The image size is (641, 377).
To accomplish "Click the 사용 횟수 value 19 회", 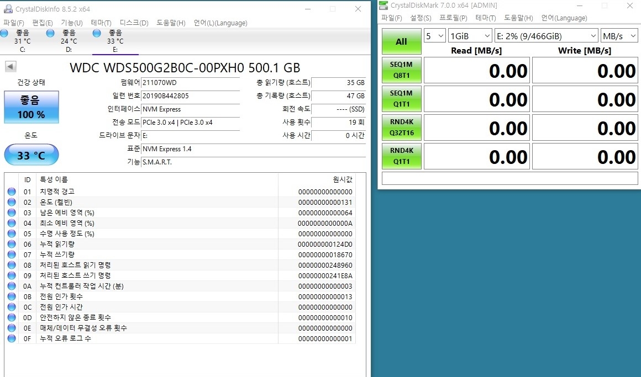I will tap(339, 122).
